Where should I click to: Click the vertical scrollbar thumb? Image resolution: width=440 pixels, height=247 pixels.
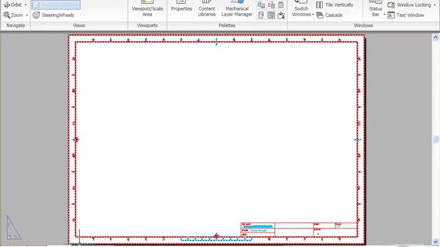click(x=435, y=139)
